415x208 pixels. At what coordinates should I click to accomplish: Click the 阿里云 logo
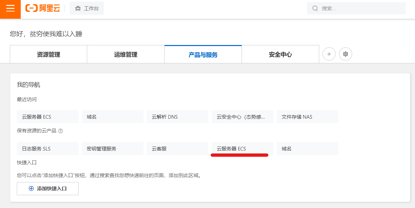click(x=43, y=9)
